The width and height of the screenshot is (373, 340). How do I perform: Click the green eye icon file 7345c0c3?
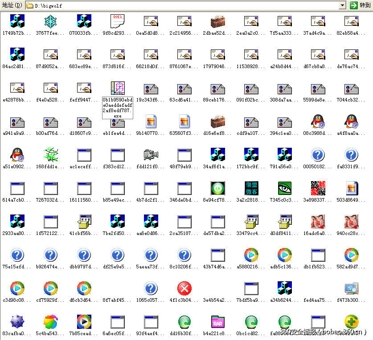click(284, 188)
